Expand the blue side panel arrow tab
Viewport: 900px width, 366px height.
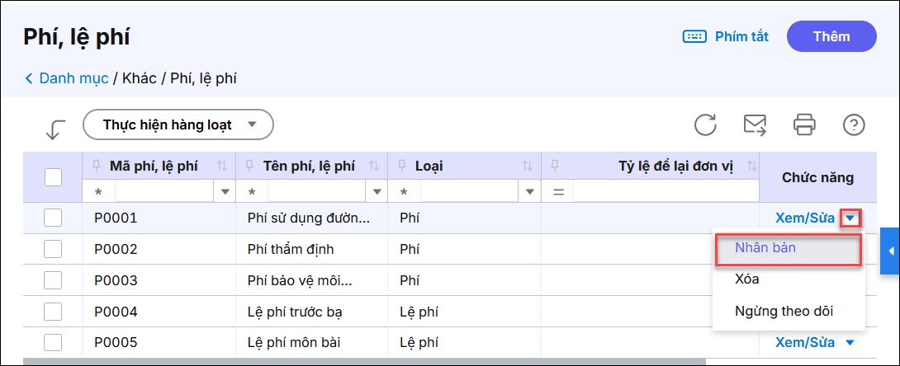pyautogui.click(x=891, y=251)
